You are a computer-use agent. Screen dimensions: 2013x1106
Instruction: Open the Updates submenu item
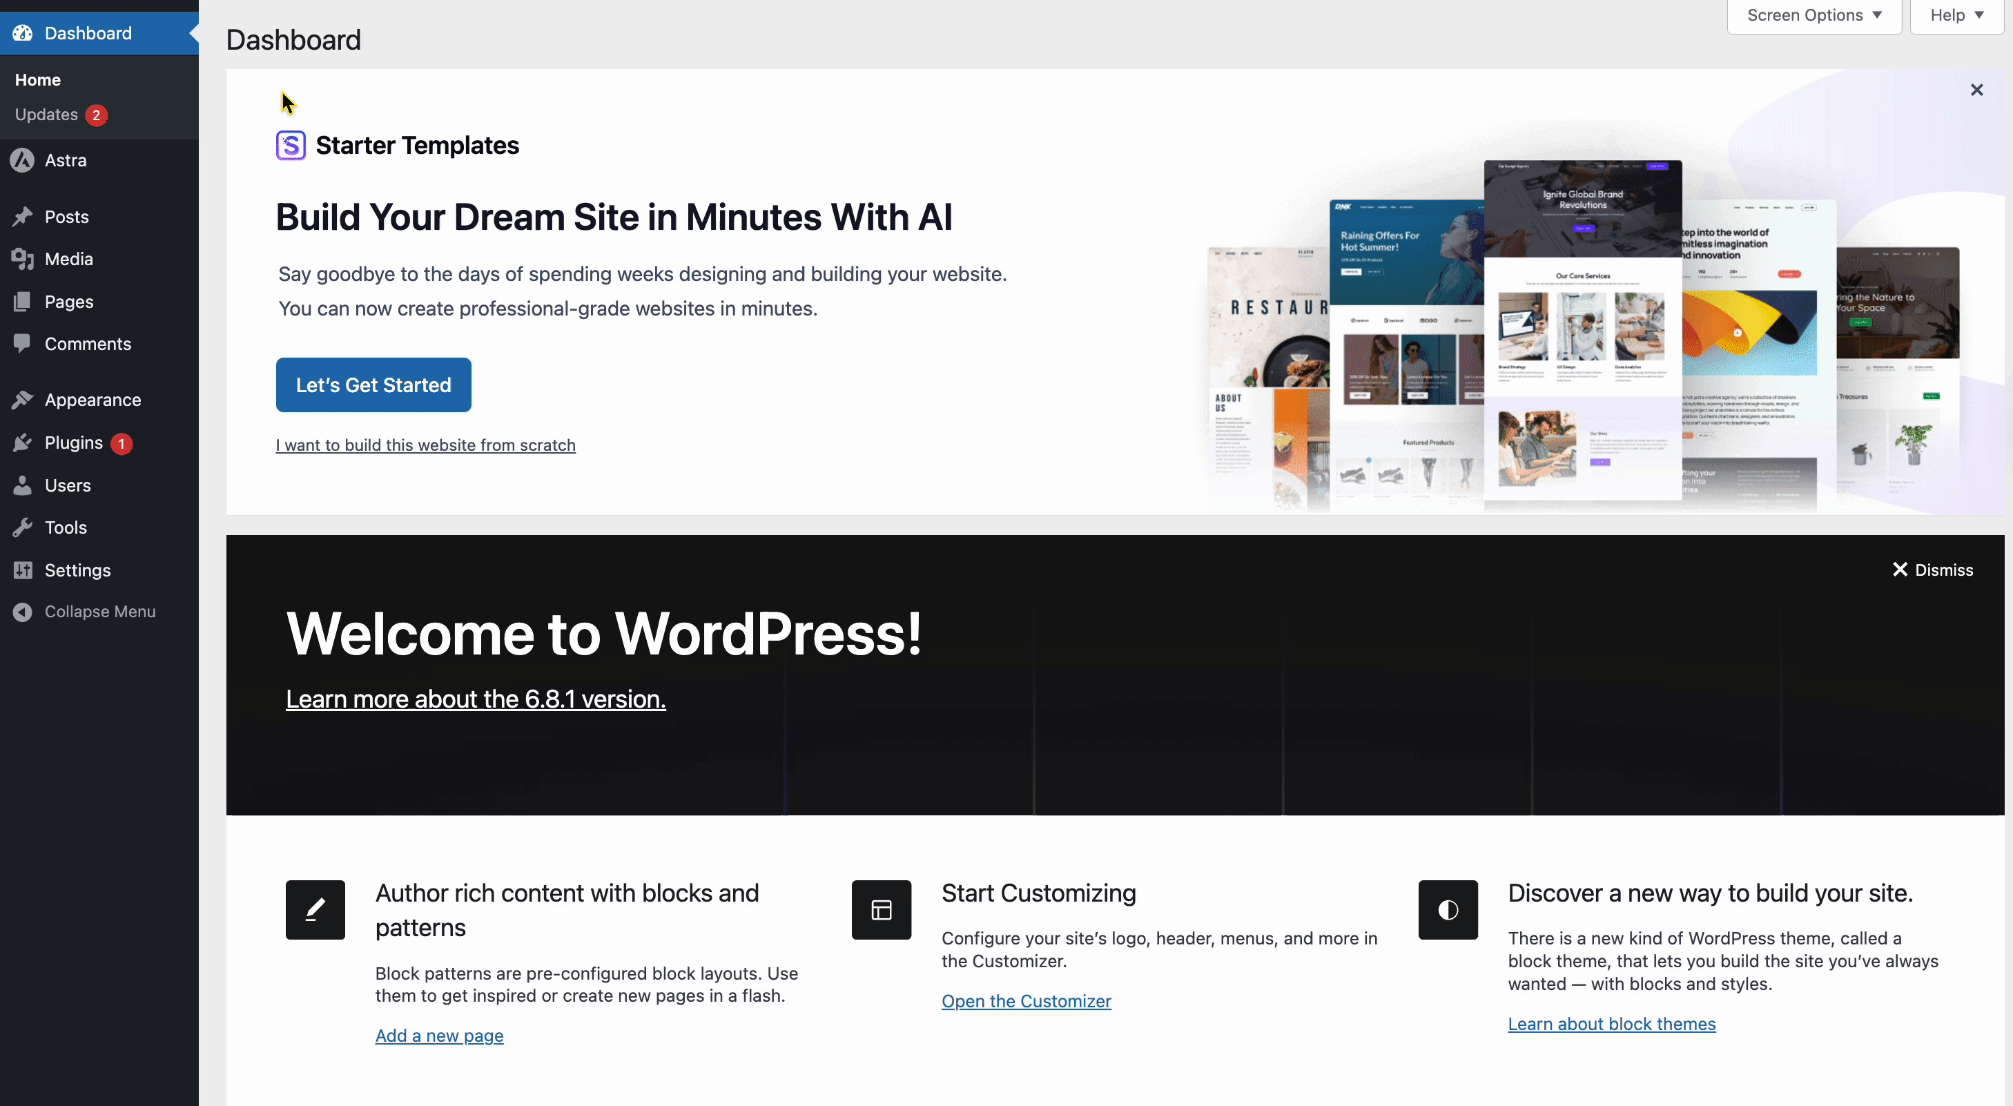tap(47, 115)
